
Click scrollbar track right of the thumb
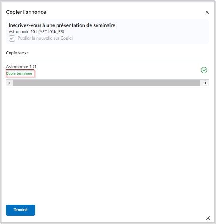[201, 83]
